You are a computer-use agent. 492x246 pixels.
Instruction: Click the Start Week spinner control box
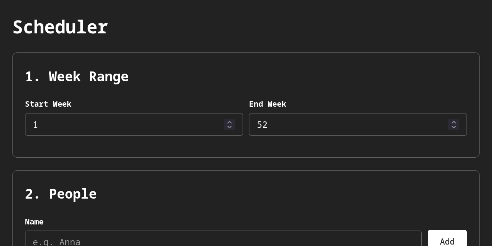[229, 125]
